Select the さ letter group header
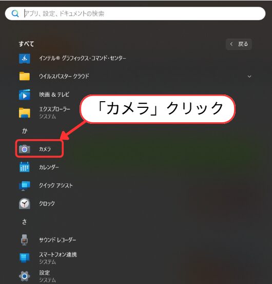This screenshot has height=284, width=272. pyautogui.click(x=25, y=221)
